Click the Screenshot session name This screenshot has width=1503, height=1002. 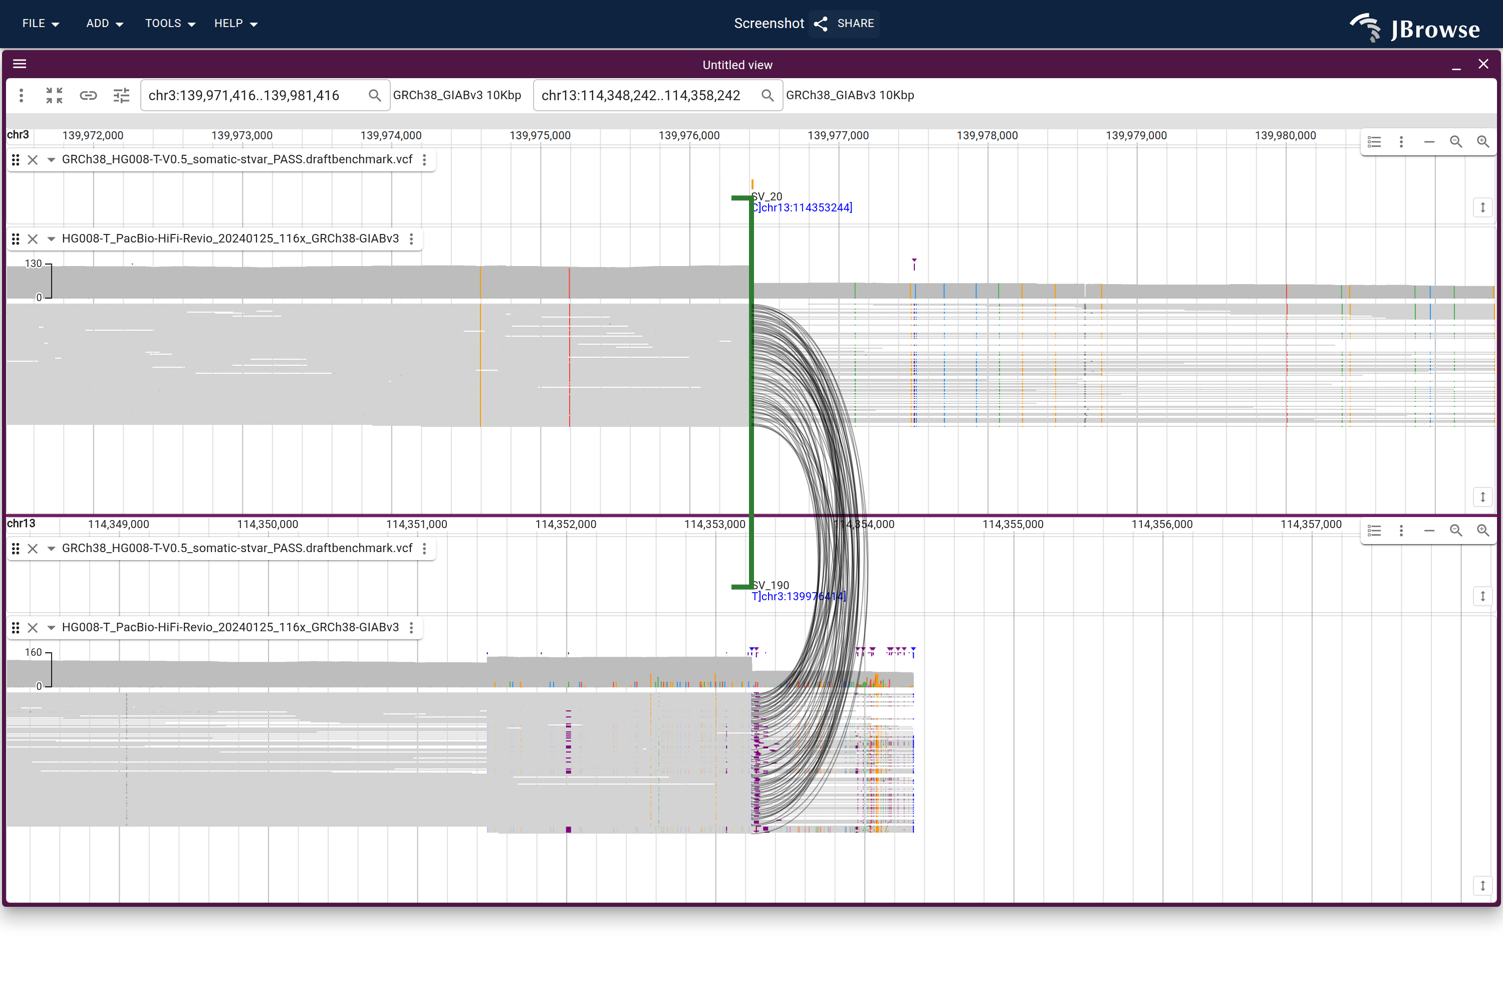coord(769,24)
